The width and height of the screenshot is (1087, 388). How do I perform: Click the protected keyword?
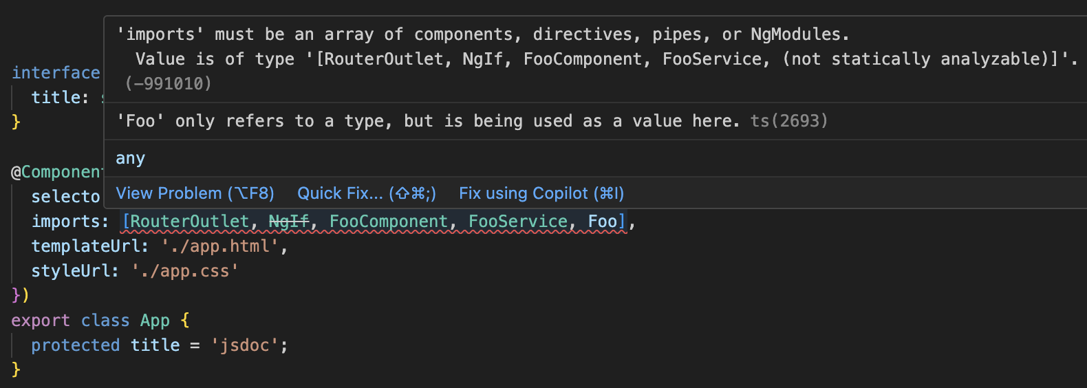[76, 345]
